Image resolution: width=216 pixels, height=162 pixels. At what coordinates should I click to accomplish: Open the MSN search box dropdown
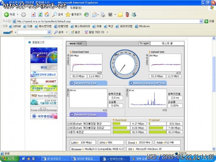(x=49, y=32)
